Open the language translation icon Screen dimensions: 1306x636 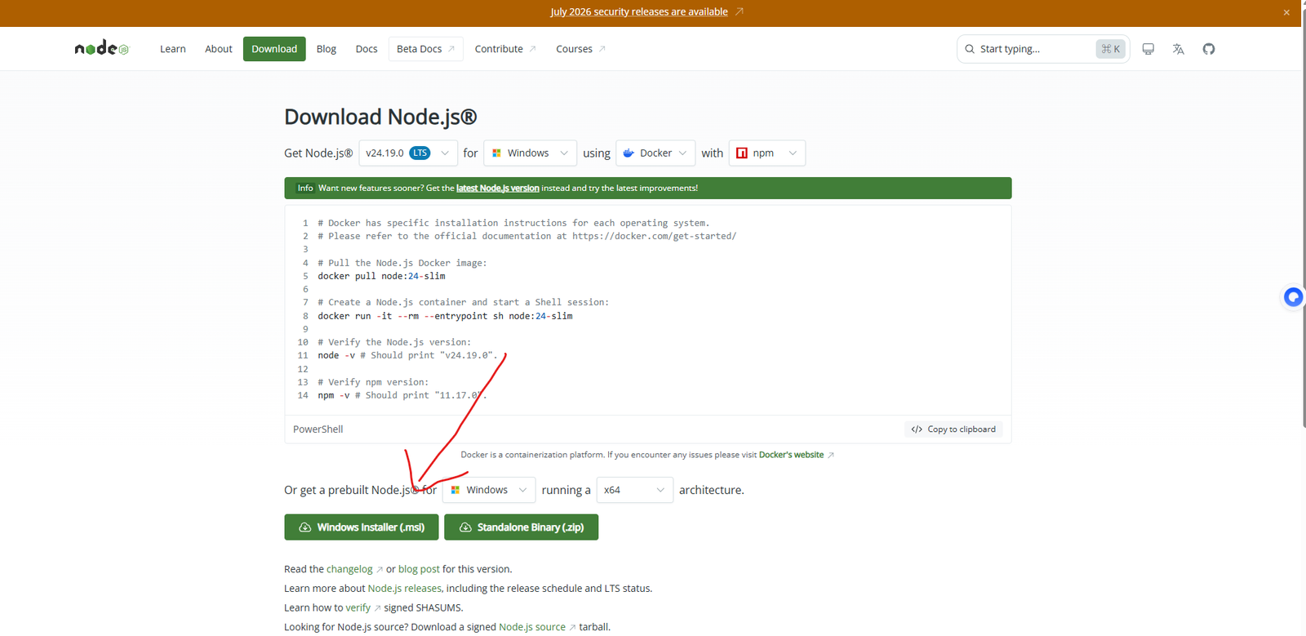click(x=1178, y=49)
